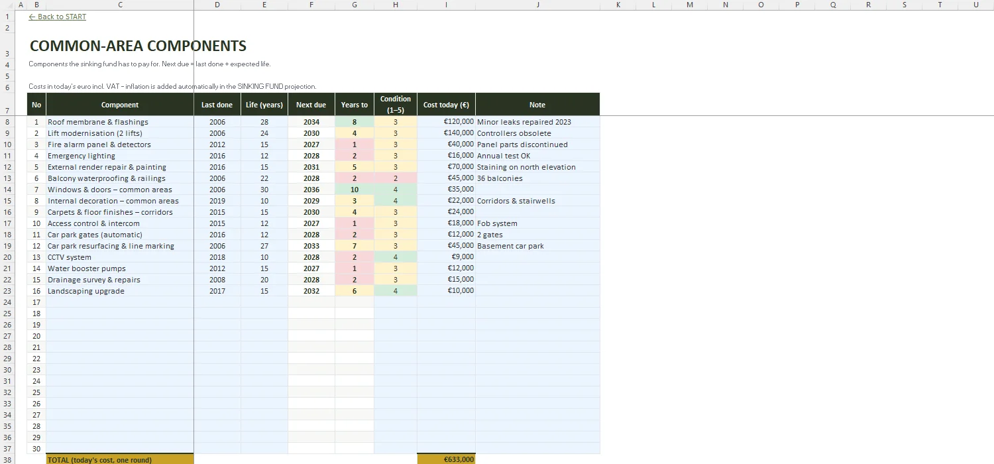Image resolution: width=994 pixels, height=464 pixels.
Task: Select the €120,000 roof cost cell
Action: click(446, 122)
